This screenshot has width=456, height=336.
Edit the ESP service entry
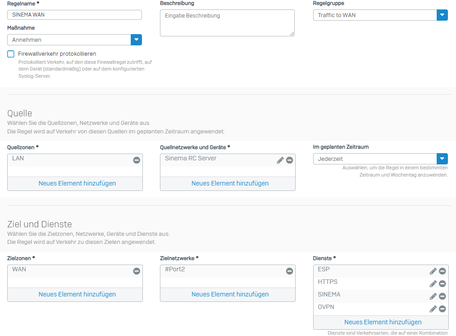point(433,271)
